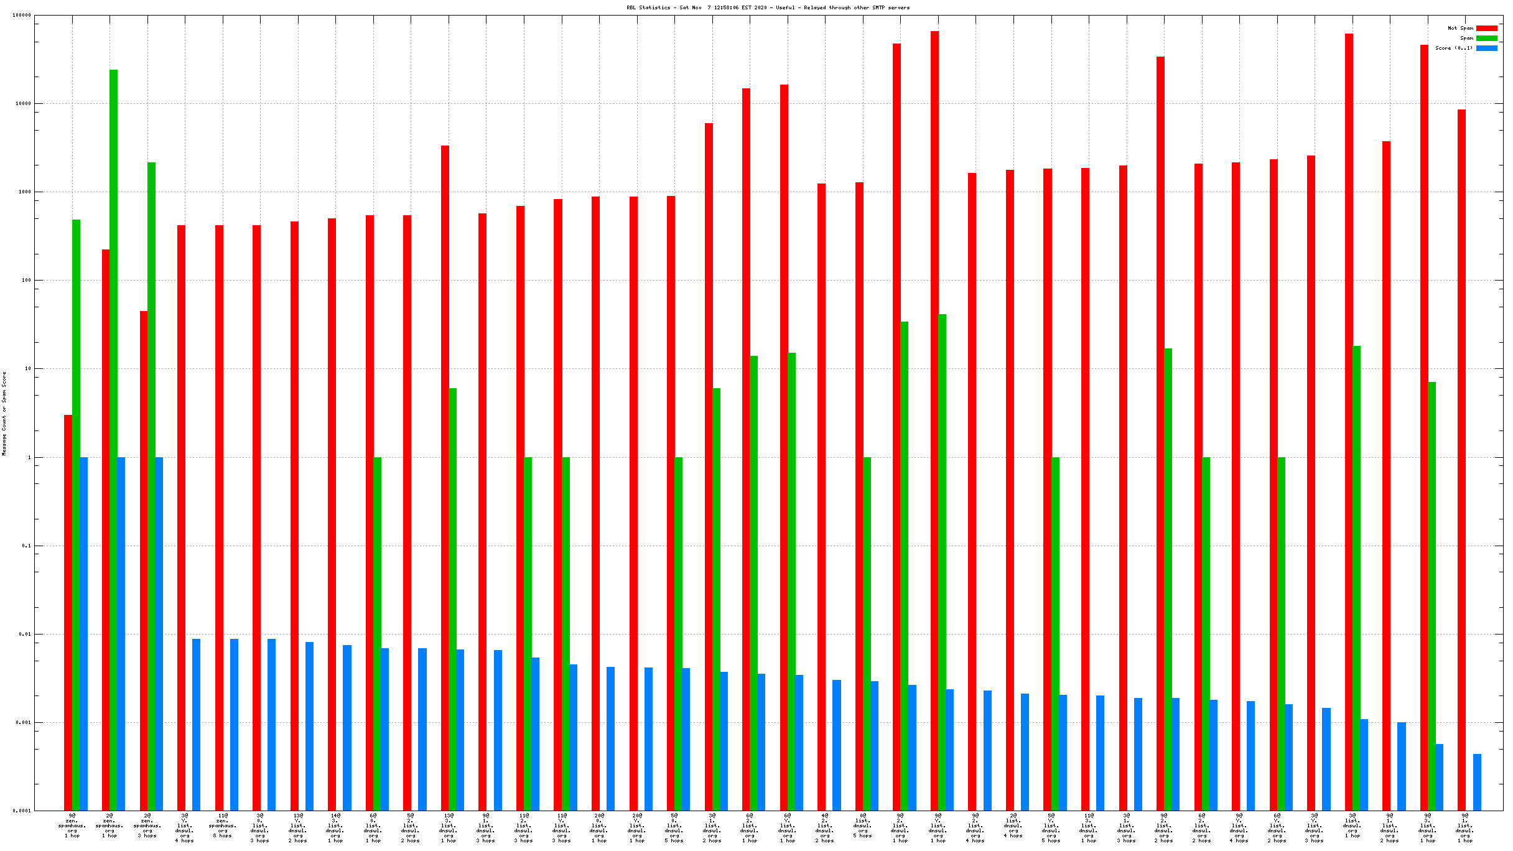The height and width of the screenshot is (851, 1513).
Task: Click the '11@ zen.spamhaus.org 8 hops' x-axis label
Action: pyautogui.click(x=223, y=825)
